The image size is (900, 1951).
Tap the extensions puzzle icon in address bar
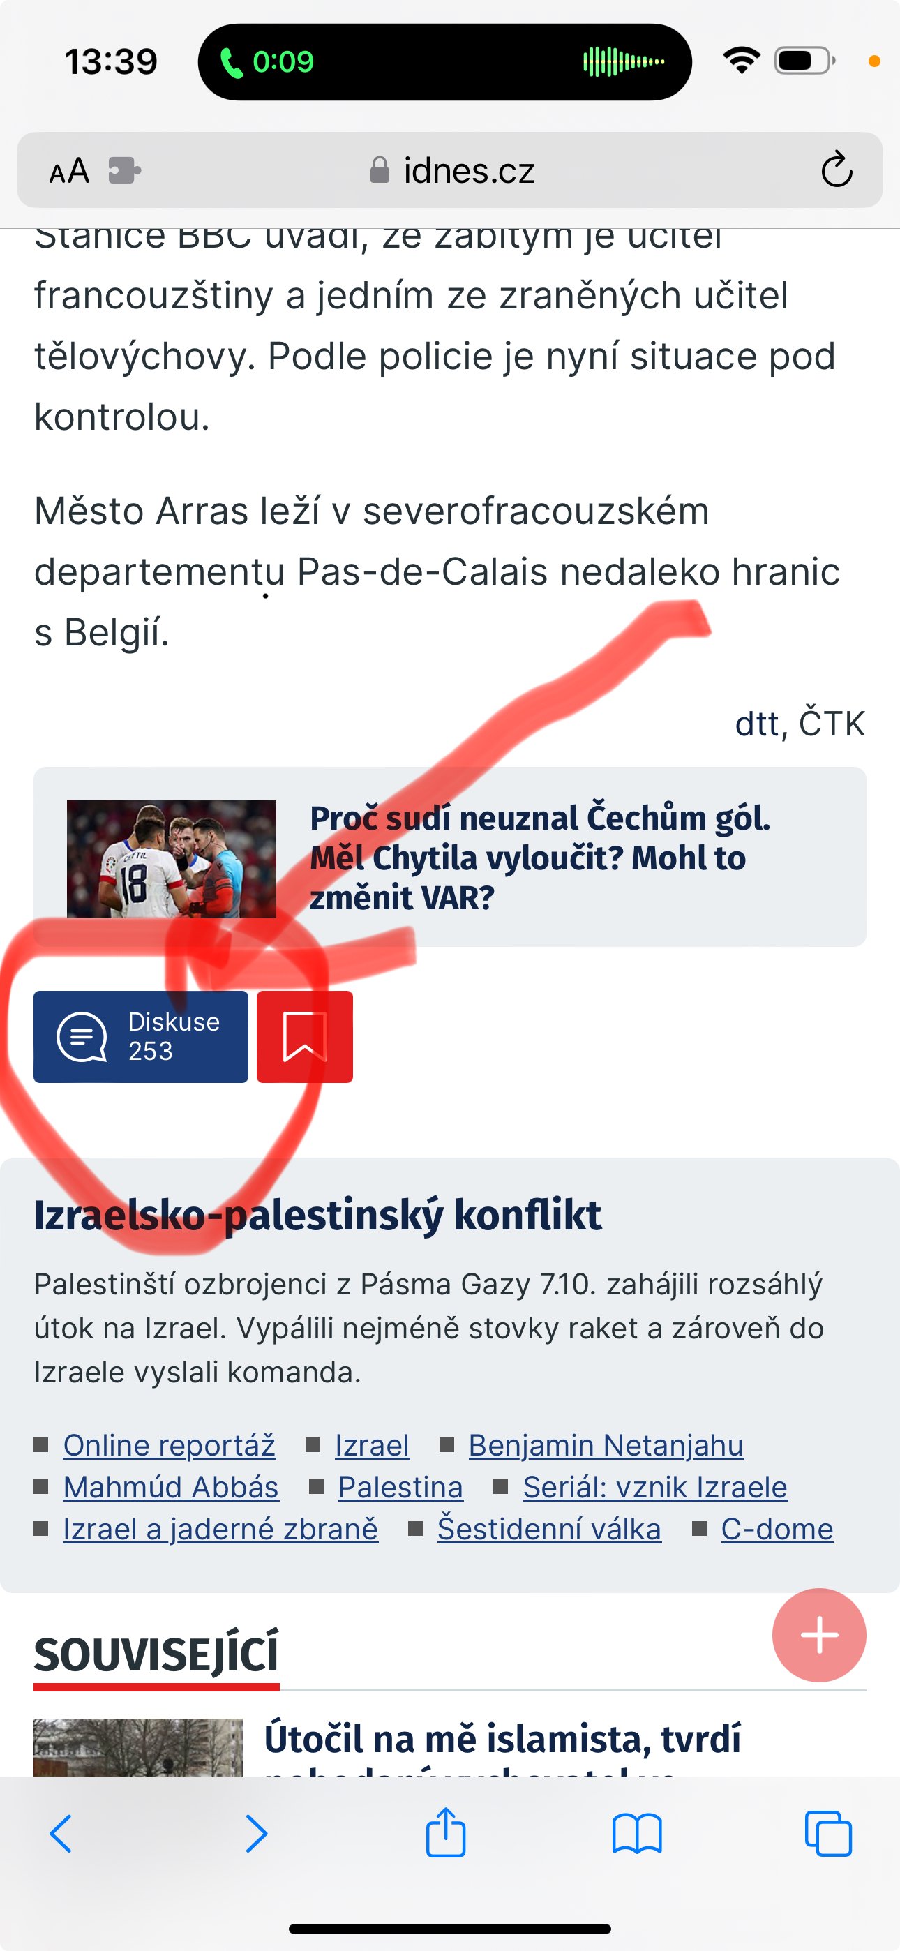124,170
